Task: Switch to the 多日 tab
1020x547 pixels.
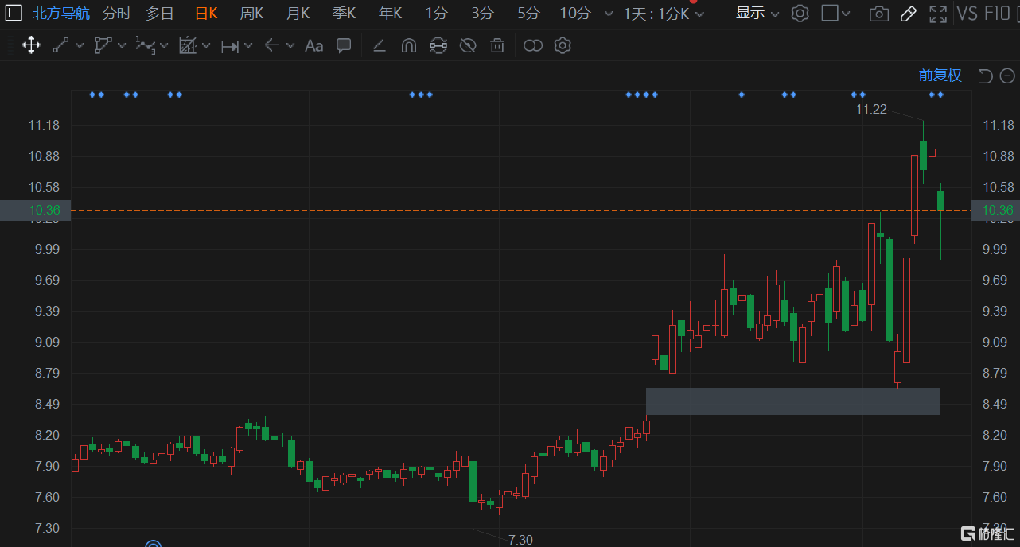Action: [159, 13]
